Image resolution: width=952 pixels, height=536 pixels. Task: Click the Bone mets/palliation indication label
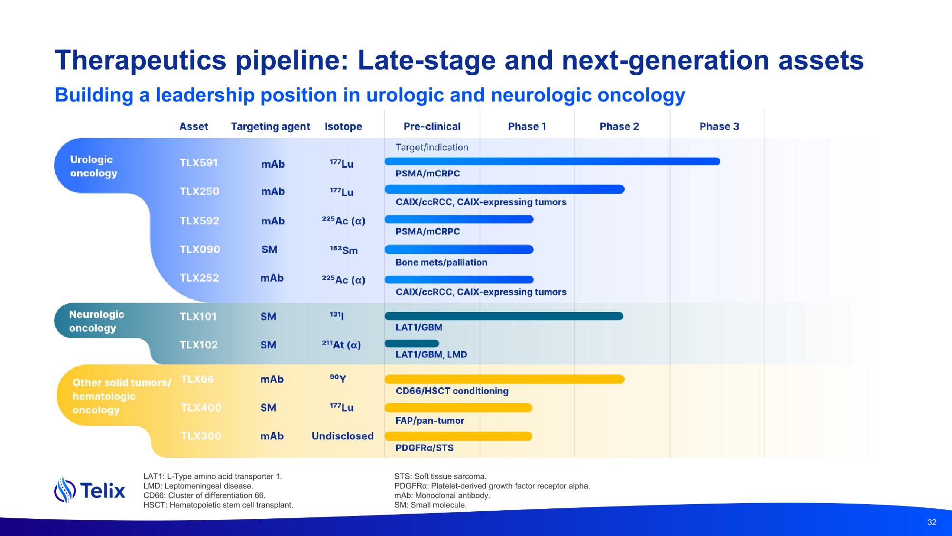[441, 263]
